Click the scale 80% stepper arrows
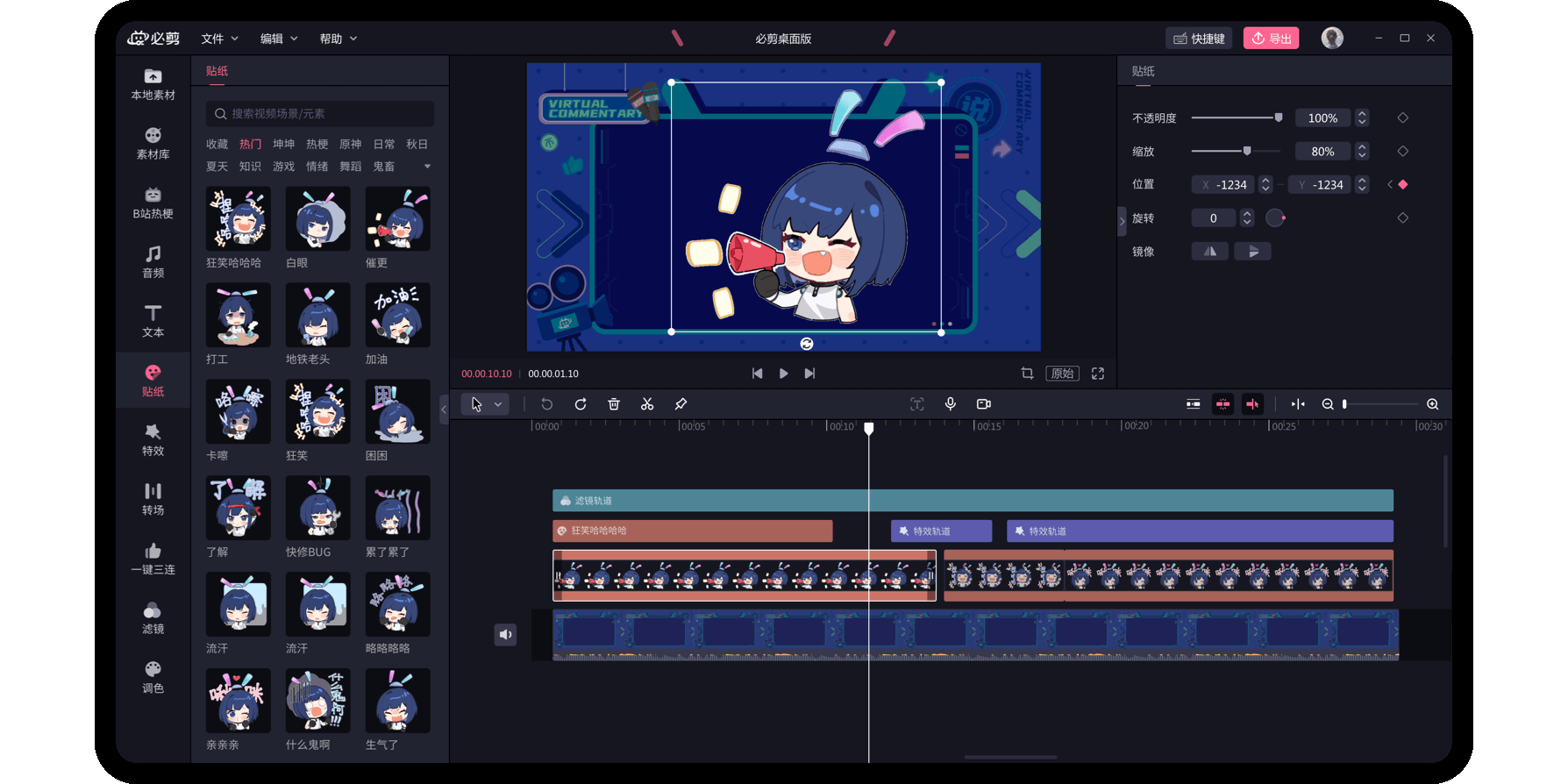Image resolution: width=1568 pixels, height=784 pixels. (1362, 151)
